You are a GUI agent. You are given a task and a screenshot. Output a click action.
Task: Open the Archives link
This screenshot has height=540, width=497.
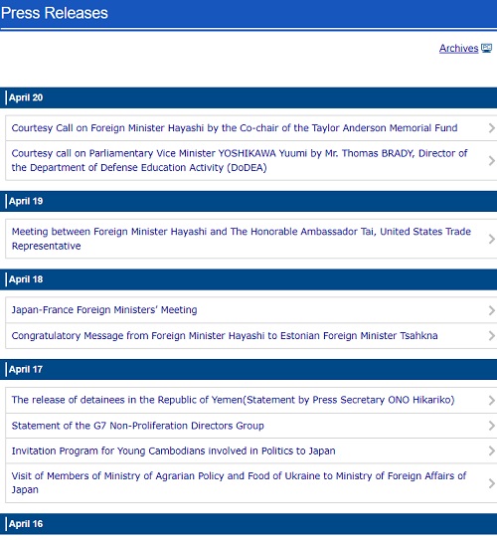tap(458, 48)
